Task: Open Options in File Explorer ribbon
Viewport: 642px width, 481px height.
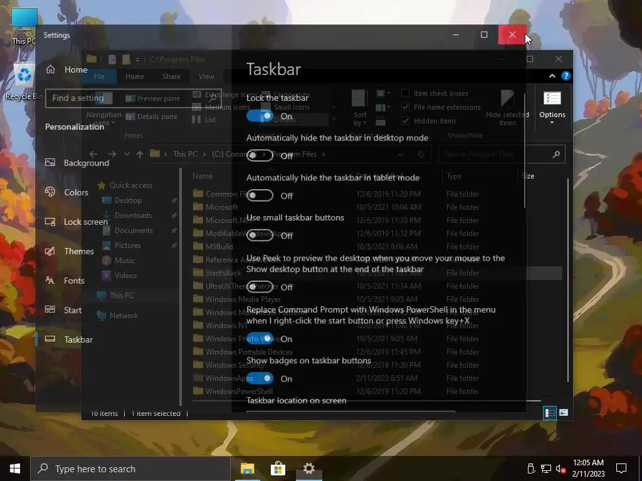Action: coord(552,108)
